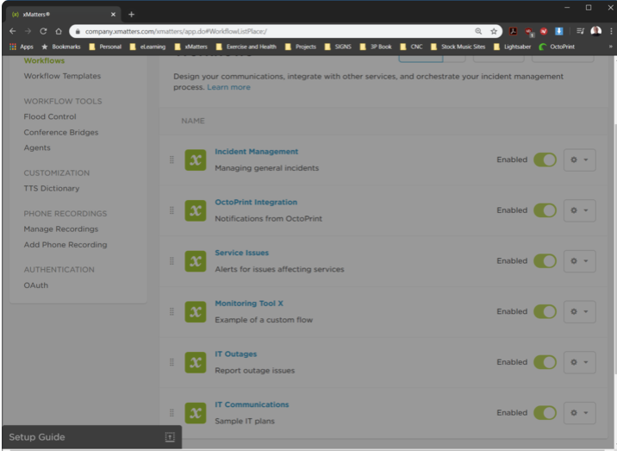The image size is (617, 451).
Task: Open gear dropdown for Service Issues
Action: (x=580, y=260)
